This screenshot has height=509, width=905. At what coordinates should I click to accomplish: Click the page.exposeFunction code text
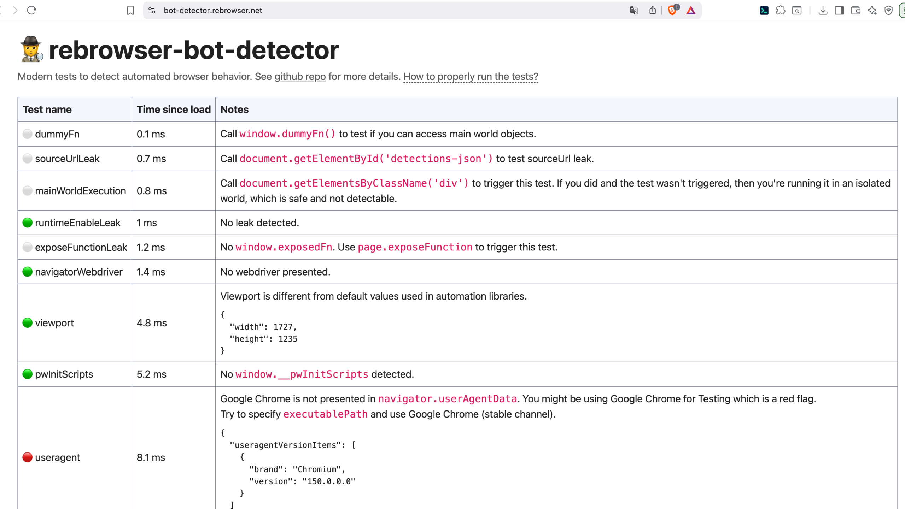pos(415,247)
